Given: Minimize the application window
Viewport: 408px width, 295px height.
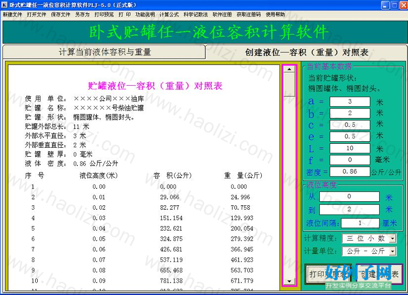Looking at the screenshot, I should (385, 5).
